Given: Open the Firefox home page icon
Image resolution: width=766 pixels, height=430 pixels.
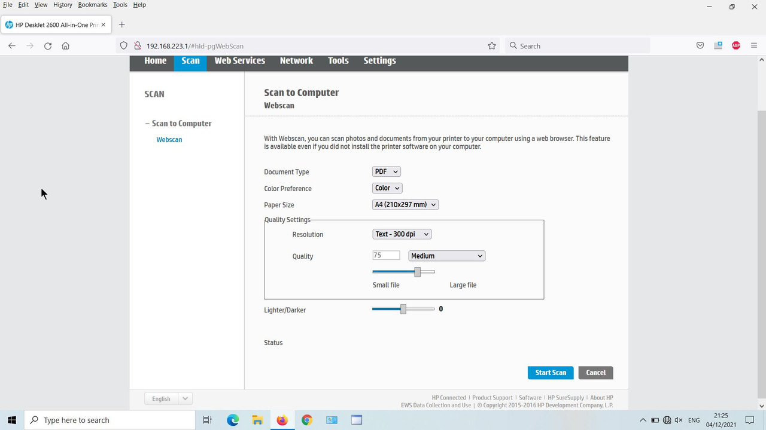Looking at the screenshot, I should 66,46.
